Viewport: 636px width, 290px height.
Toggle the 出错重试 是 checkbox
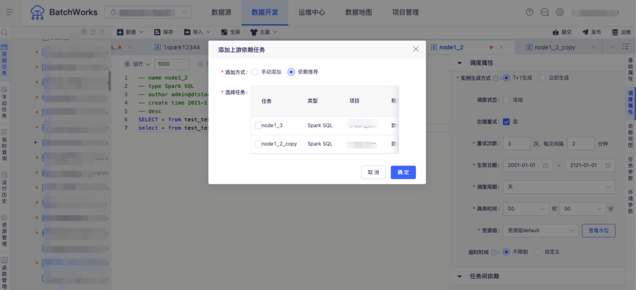[x=506, y=121]
